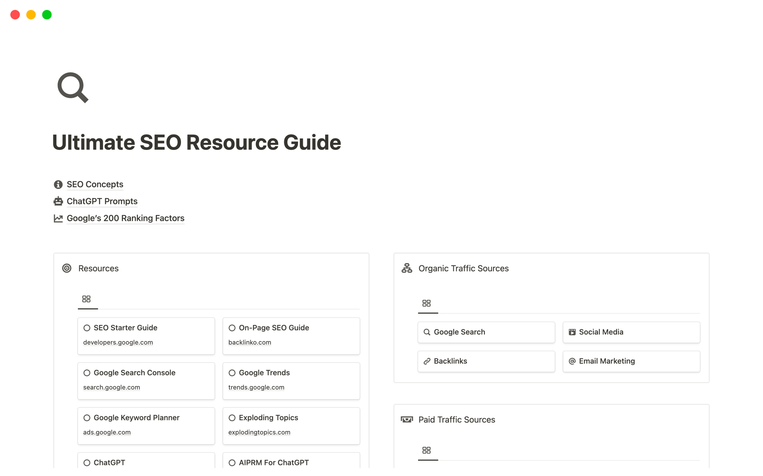Viewport: 763px width, 476px height.
Task: Open the Google's 200 Ranking Factors page
Action: click(125, 218)
